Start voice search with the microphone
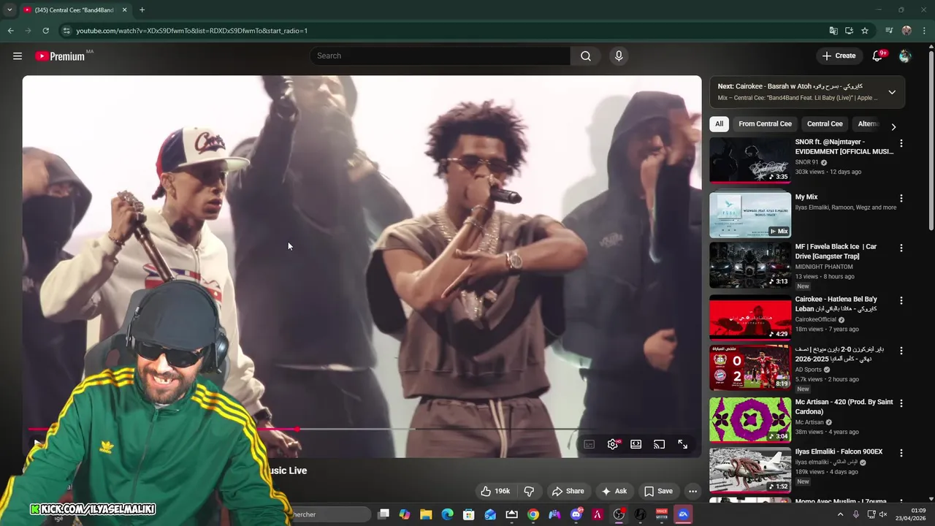The image size is (935, 526). tap(619, 56)
